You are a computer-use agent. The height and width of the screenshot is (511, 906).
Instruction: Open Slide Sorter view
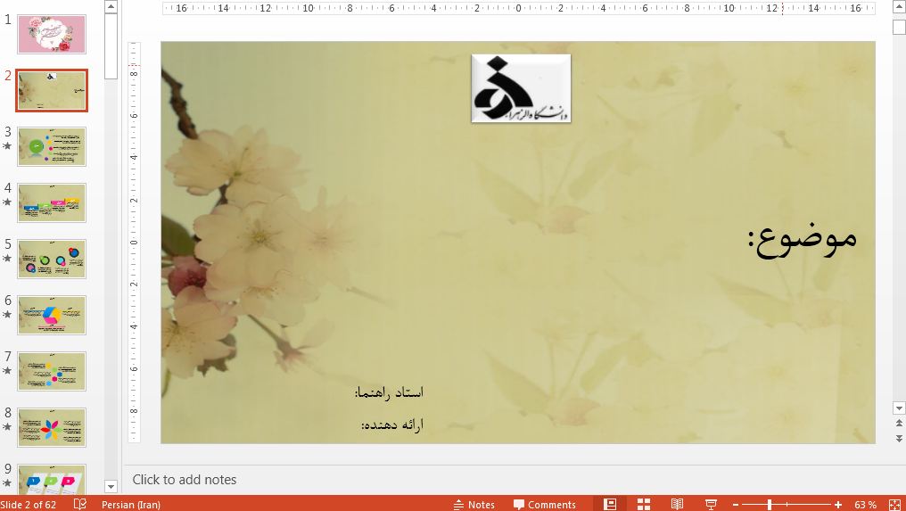coord(644,504)
